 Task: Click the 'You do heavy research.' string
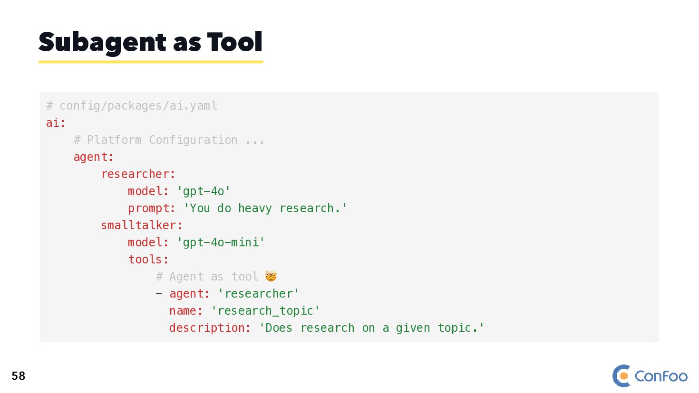(265, 208)
